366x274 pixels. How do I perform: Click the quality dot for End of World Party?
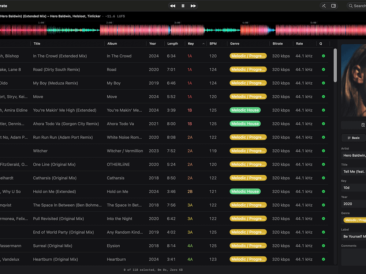click(x=324, y=232)
